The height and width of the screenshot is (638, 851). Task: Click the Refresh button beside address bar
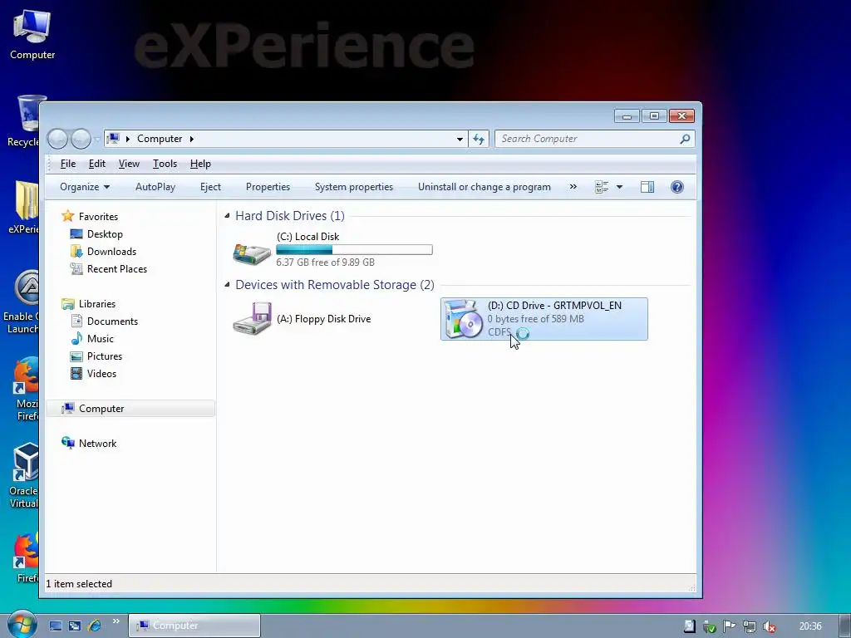(479, 139)
